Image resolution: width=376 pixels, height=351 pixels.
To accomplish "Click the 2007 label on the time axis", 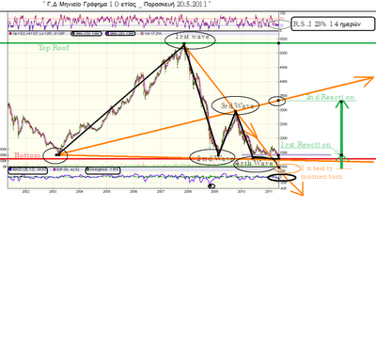I will (x=161, y=191).
